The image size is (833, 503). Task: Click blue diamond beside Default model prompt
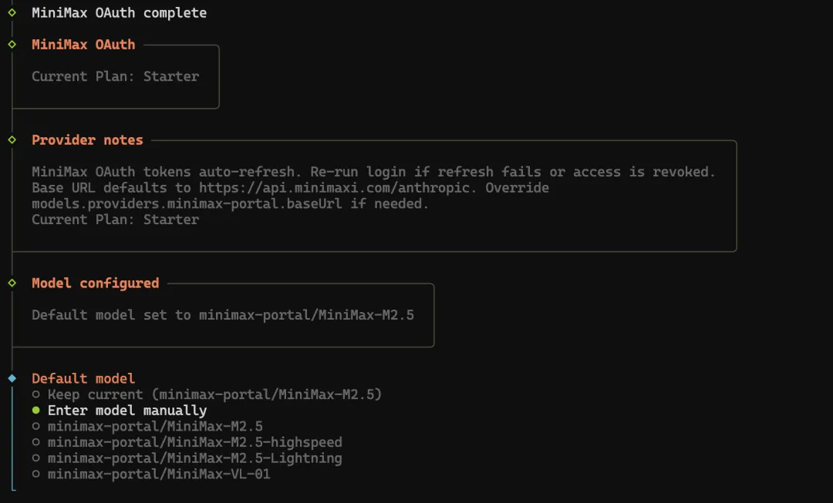click(12, 378)
